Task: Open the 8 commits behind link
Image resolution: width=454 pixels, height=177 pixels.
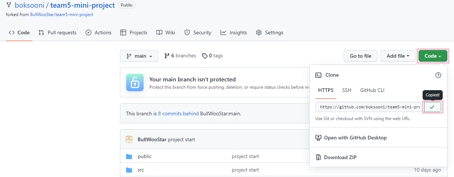Action: coord(178,113)
